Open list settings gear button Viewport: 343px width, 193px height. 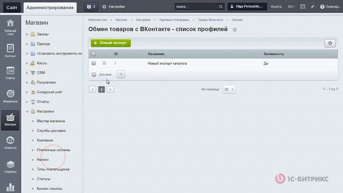tap(330, 43)
